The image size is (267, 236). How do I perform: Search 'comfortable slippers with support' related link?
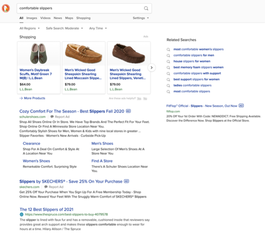point(197,73)
